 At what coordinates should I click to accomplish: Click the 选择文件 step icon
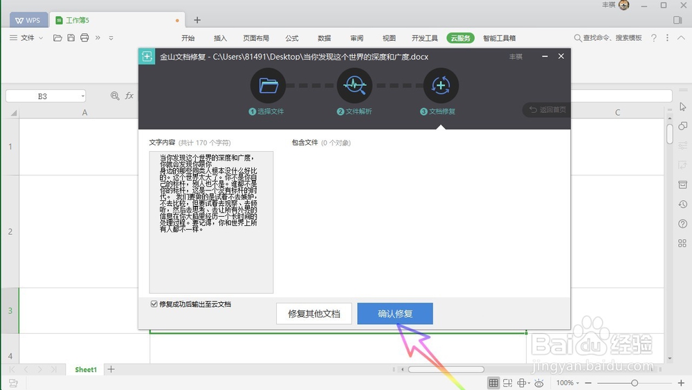tap(268, 85)
